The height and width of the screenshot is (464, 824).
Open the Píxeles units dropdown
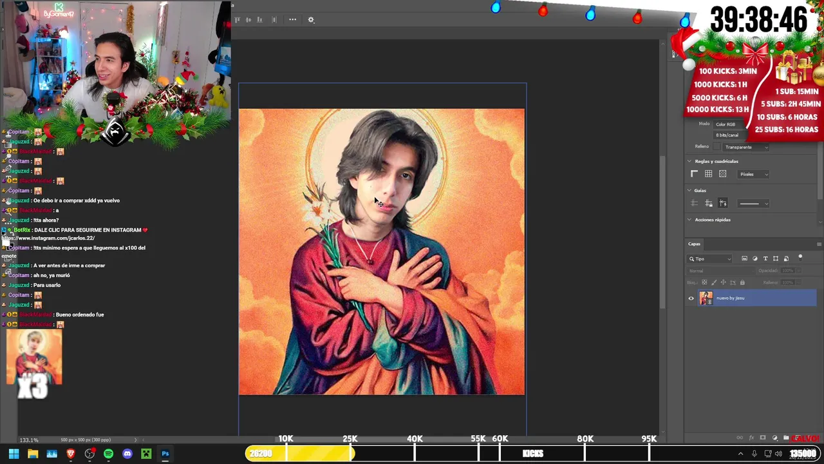(753, 174)
